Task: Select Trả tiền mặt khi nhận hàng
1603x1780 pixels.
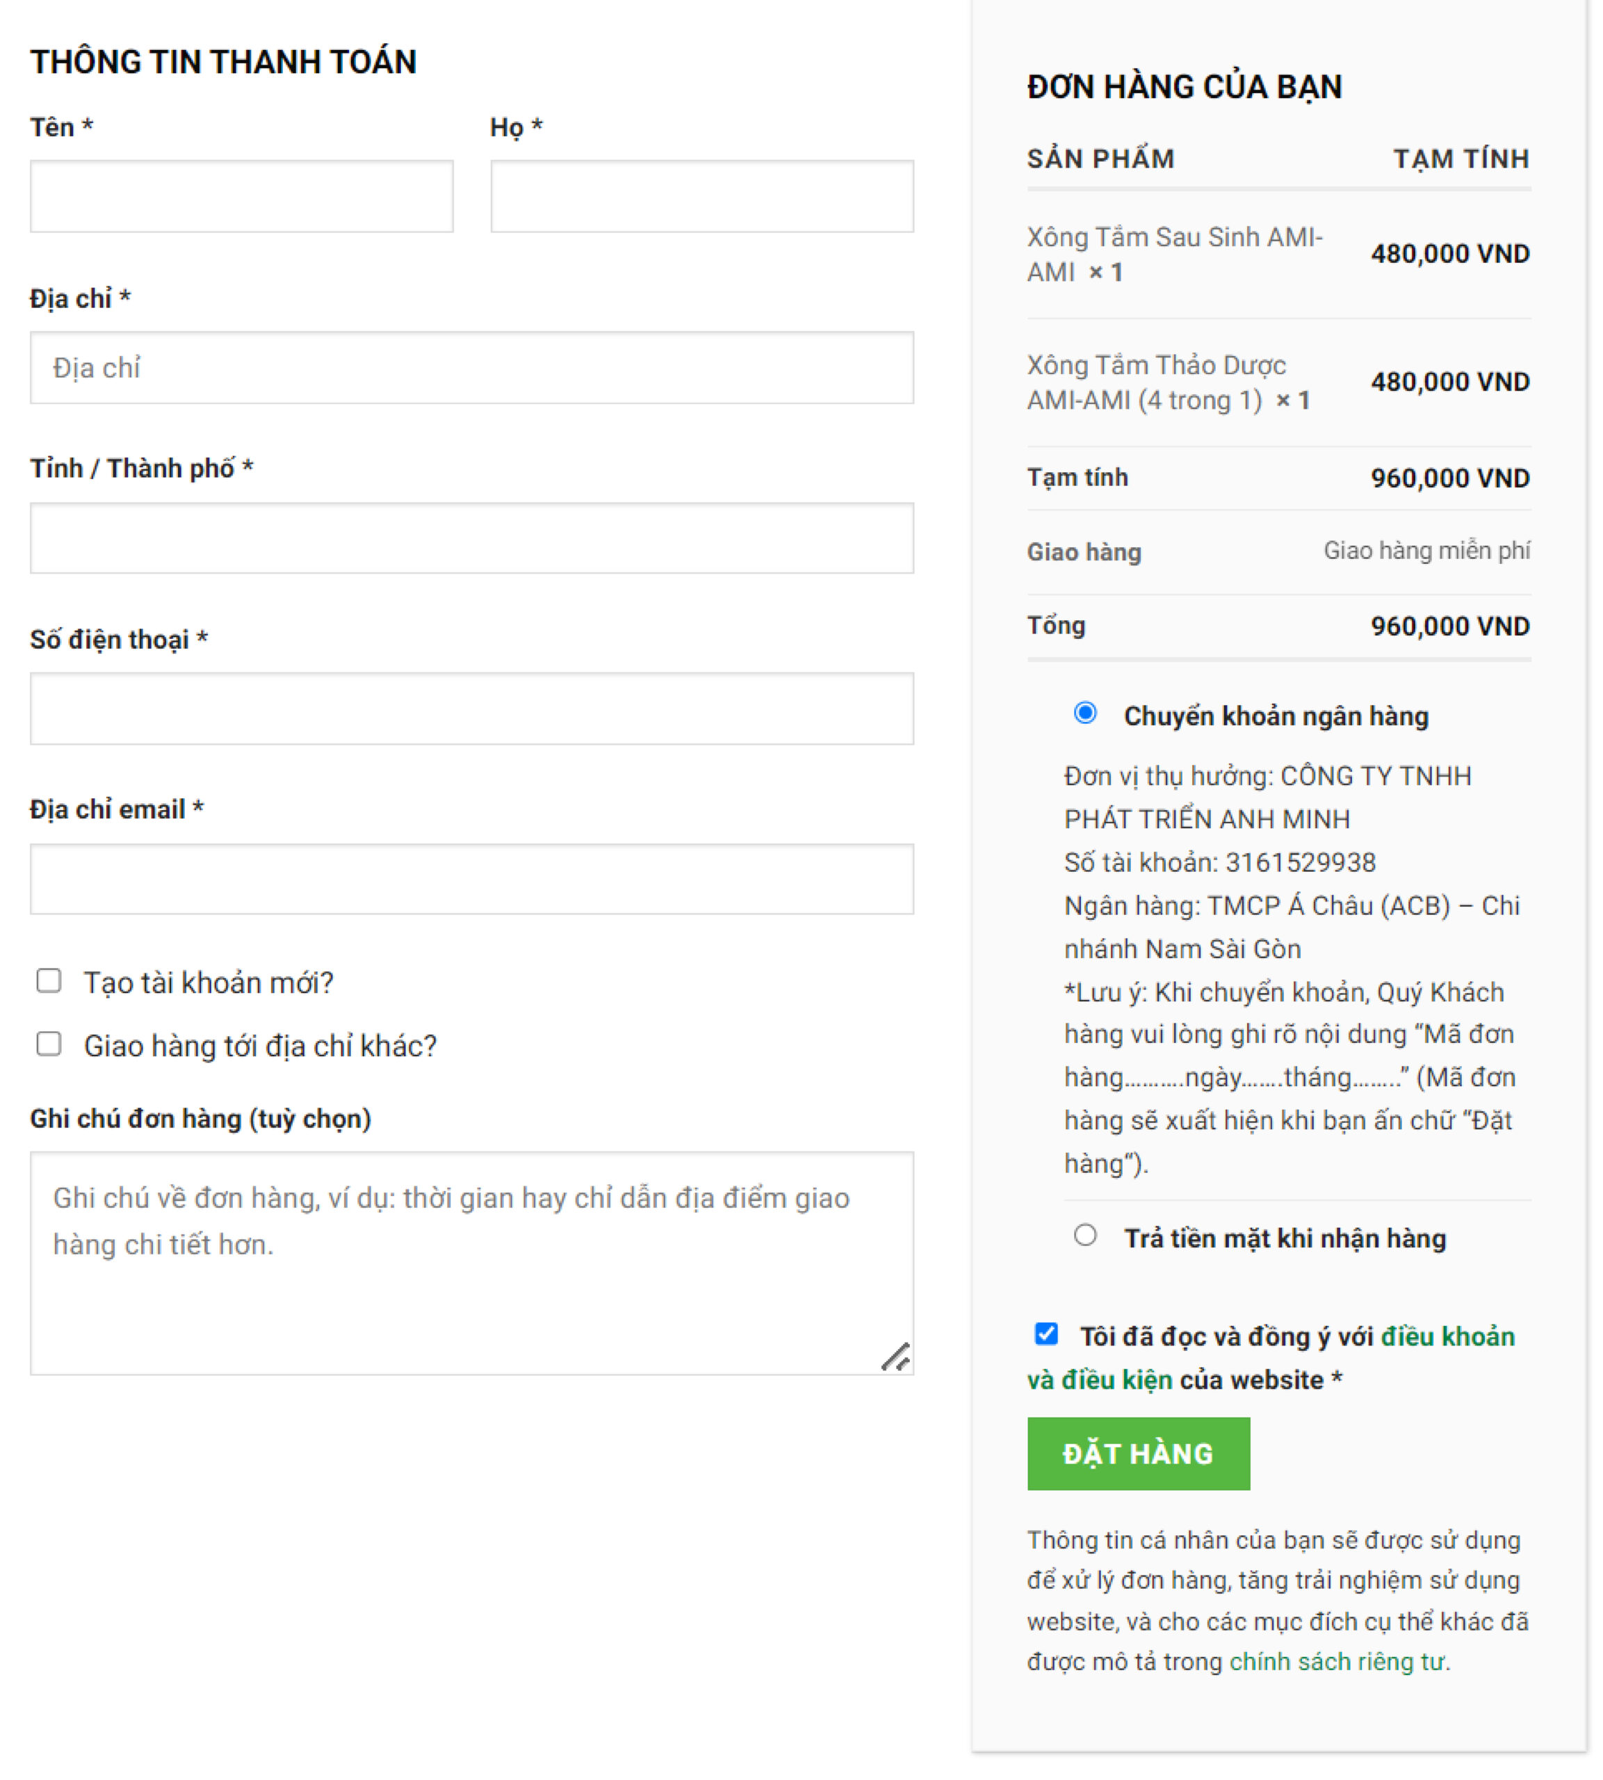Action: 1085,1235
